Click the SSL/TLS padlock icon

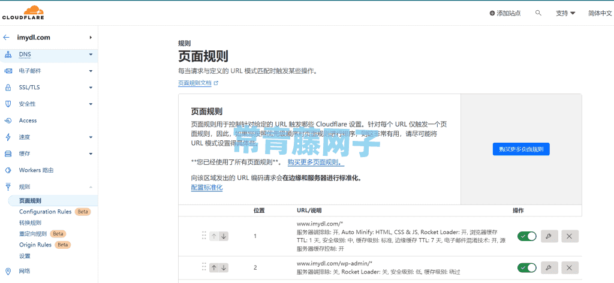[8, 88]
